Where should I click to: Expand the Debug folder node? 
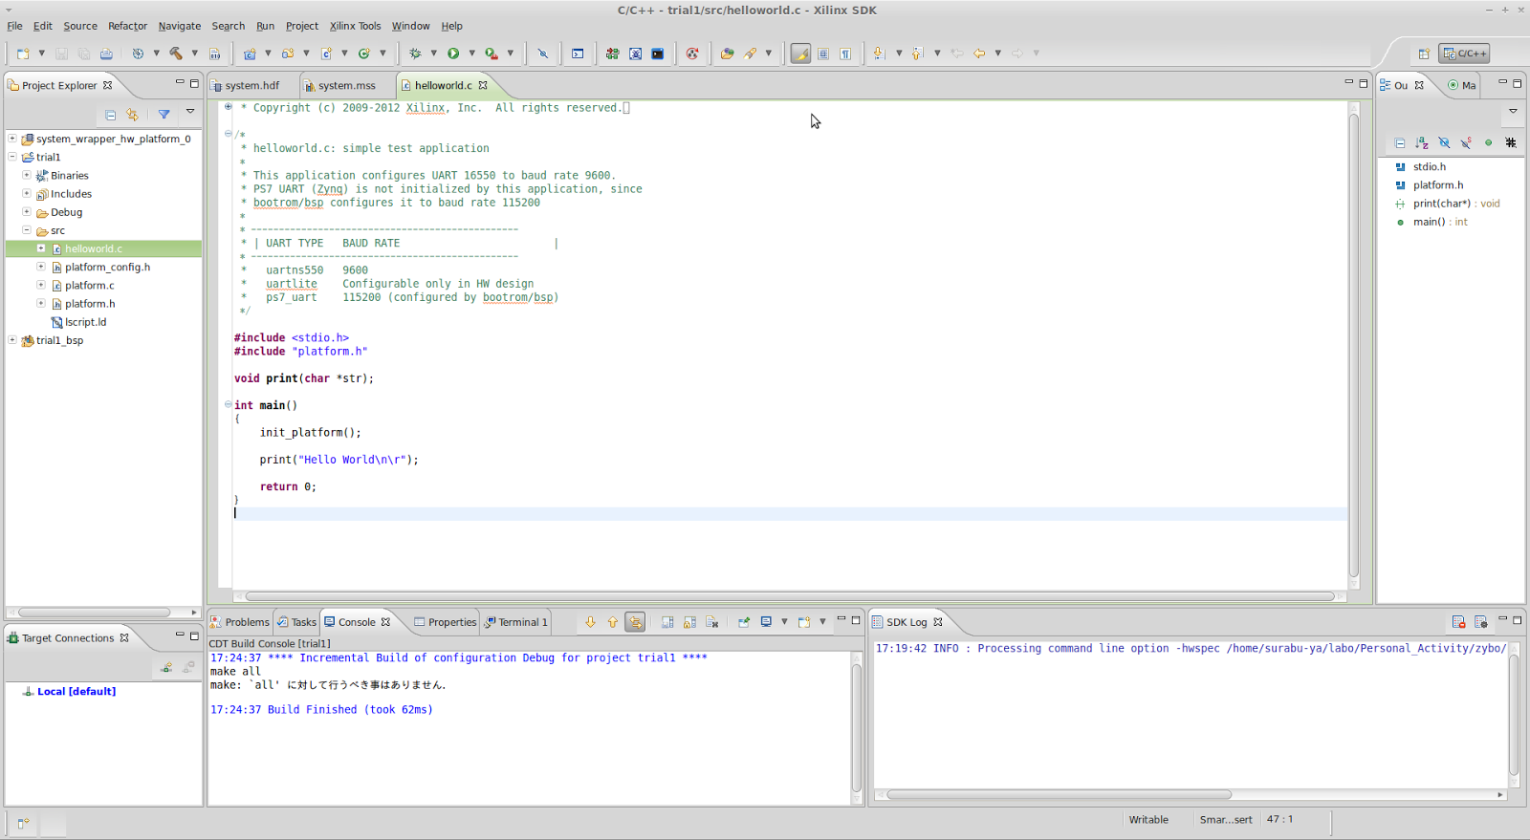click(x=27, y=211)
